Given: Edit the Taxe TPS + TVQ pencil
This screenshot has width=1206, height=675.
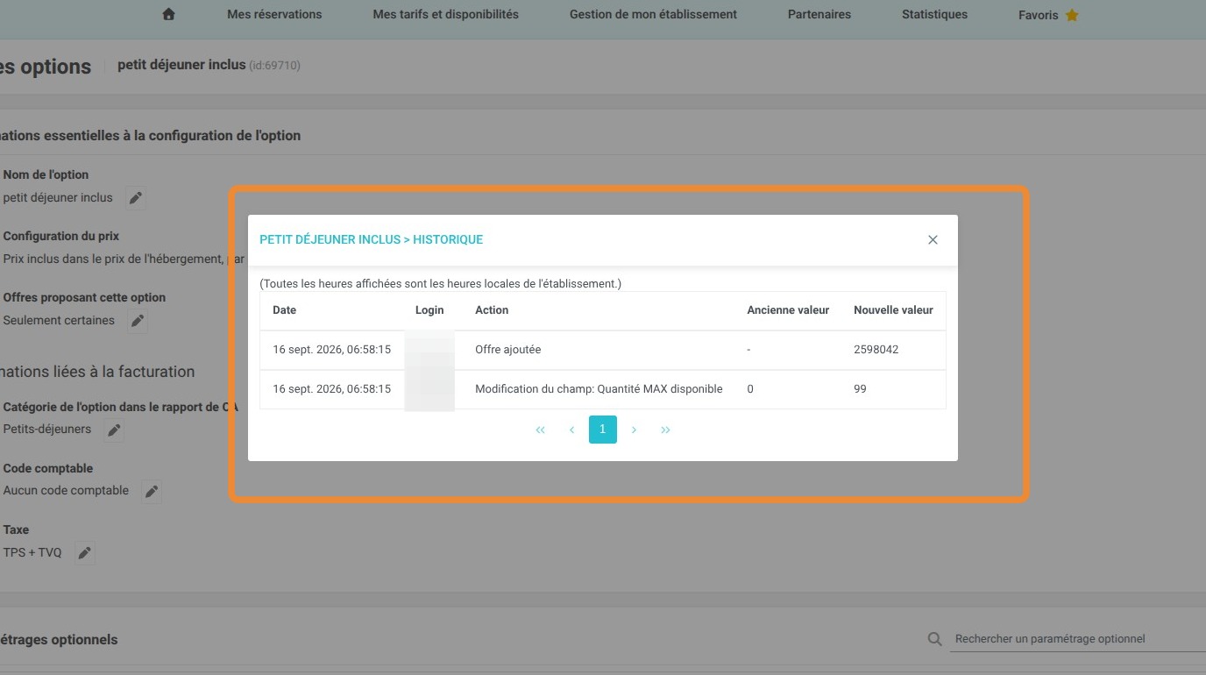Looking at the screenshot, I should [x=84, y=553].
